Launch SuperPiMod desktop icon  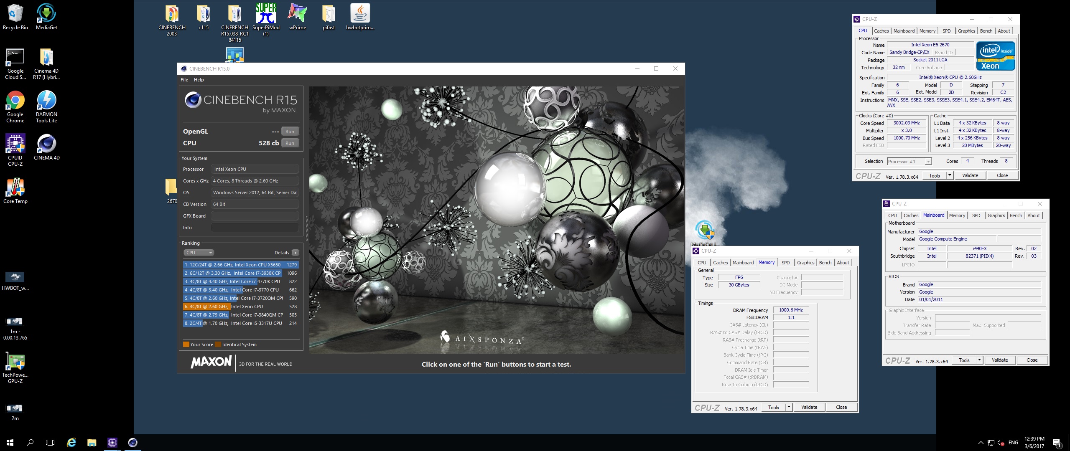click(266, 20)
